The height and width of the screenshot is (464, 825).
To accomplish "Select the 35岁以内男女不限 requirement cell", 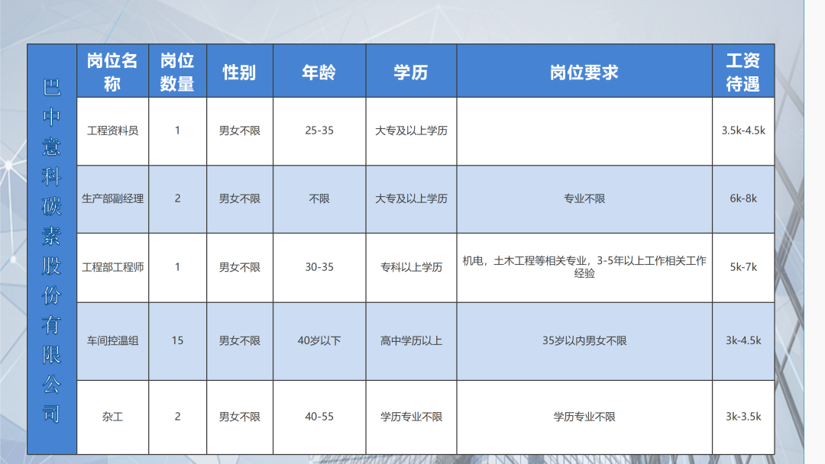I will coord(584,341).
